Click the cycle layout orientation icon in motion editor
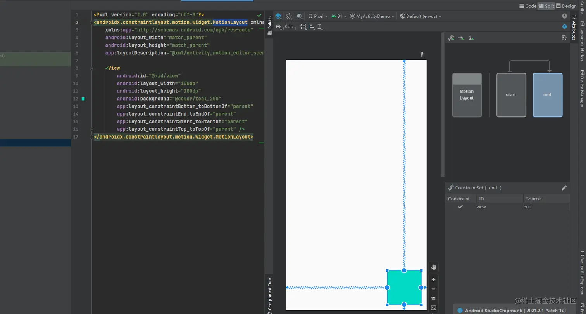586x314 pixels. click(564, 38)
